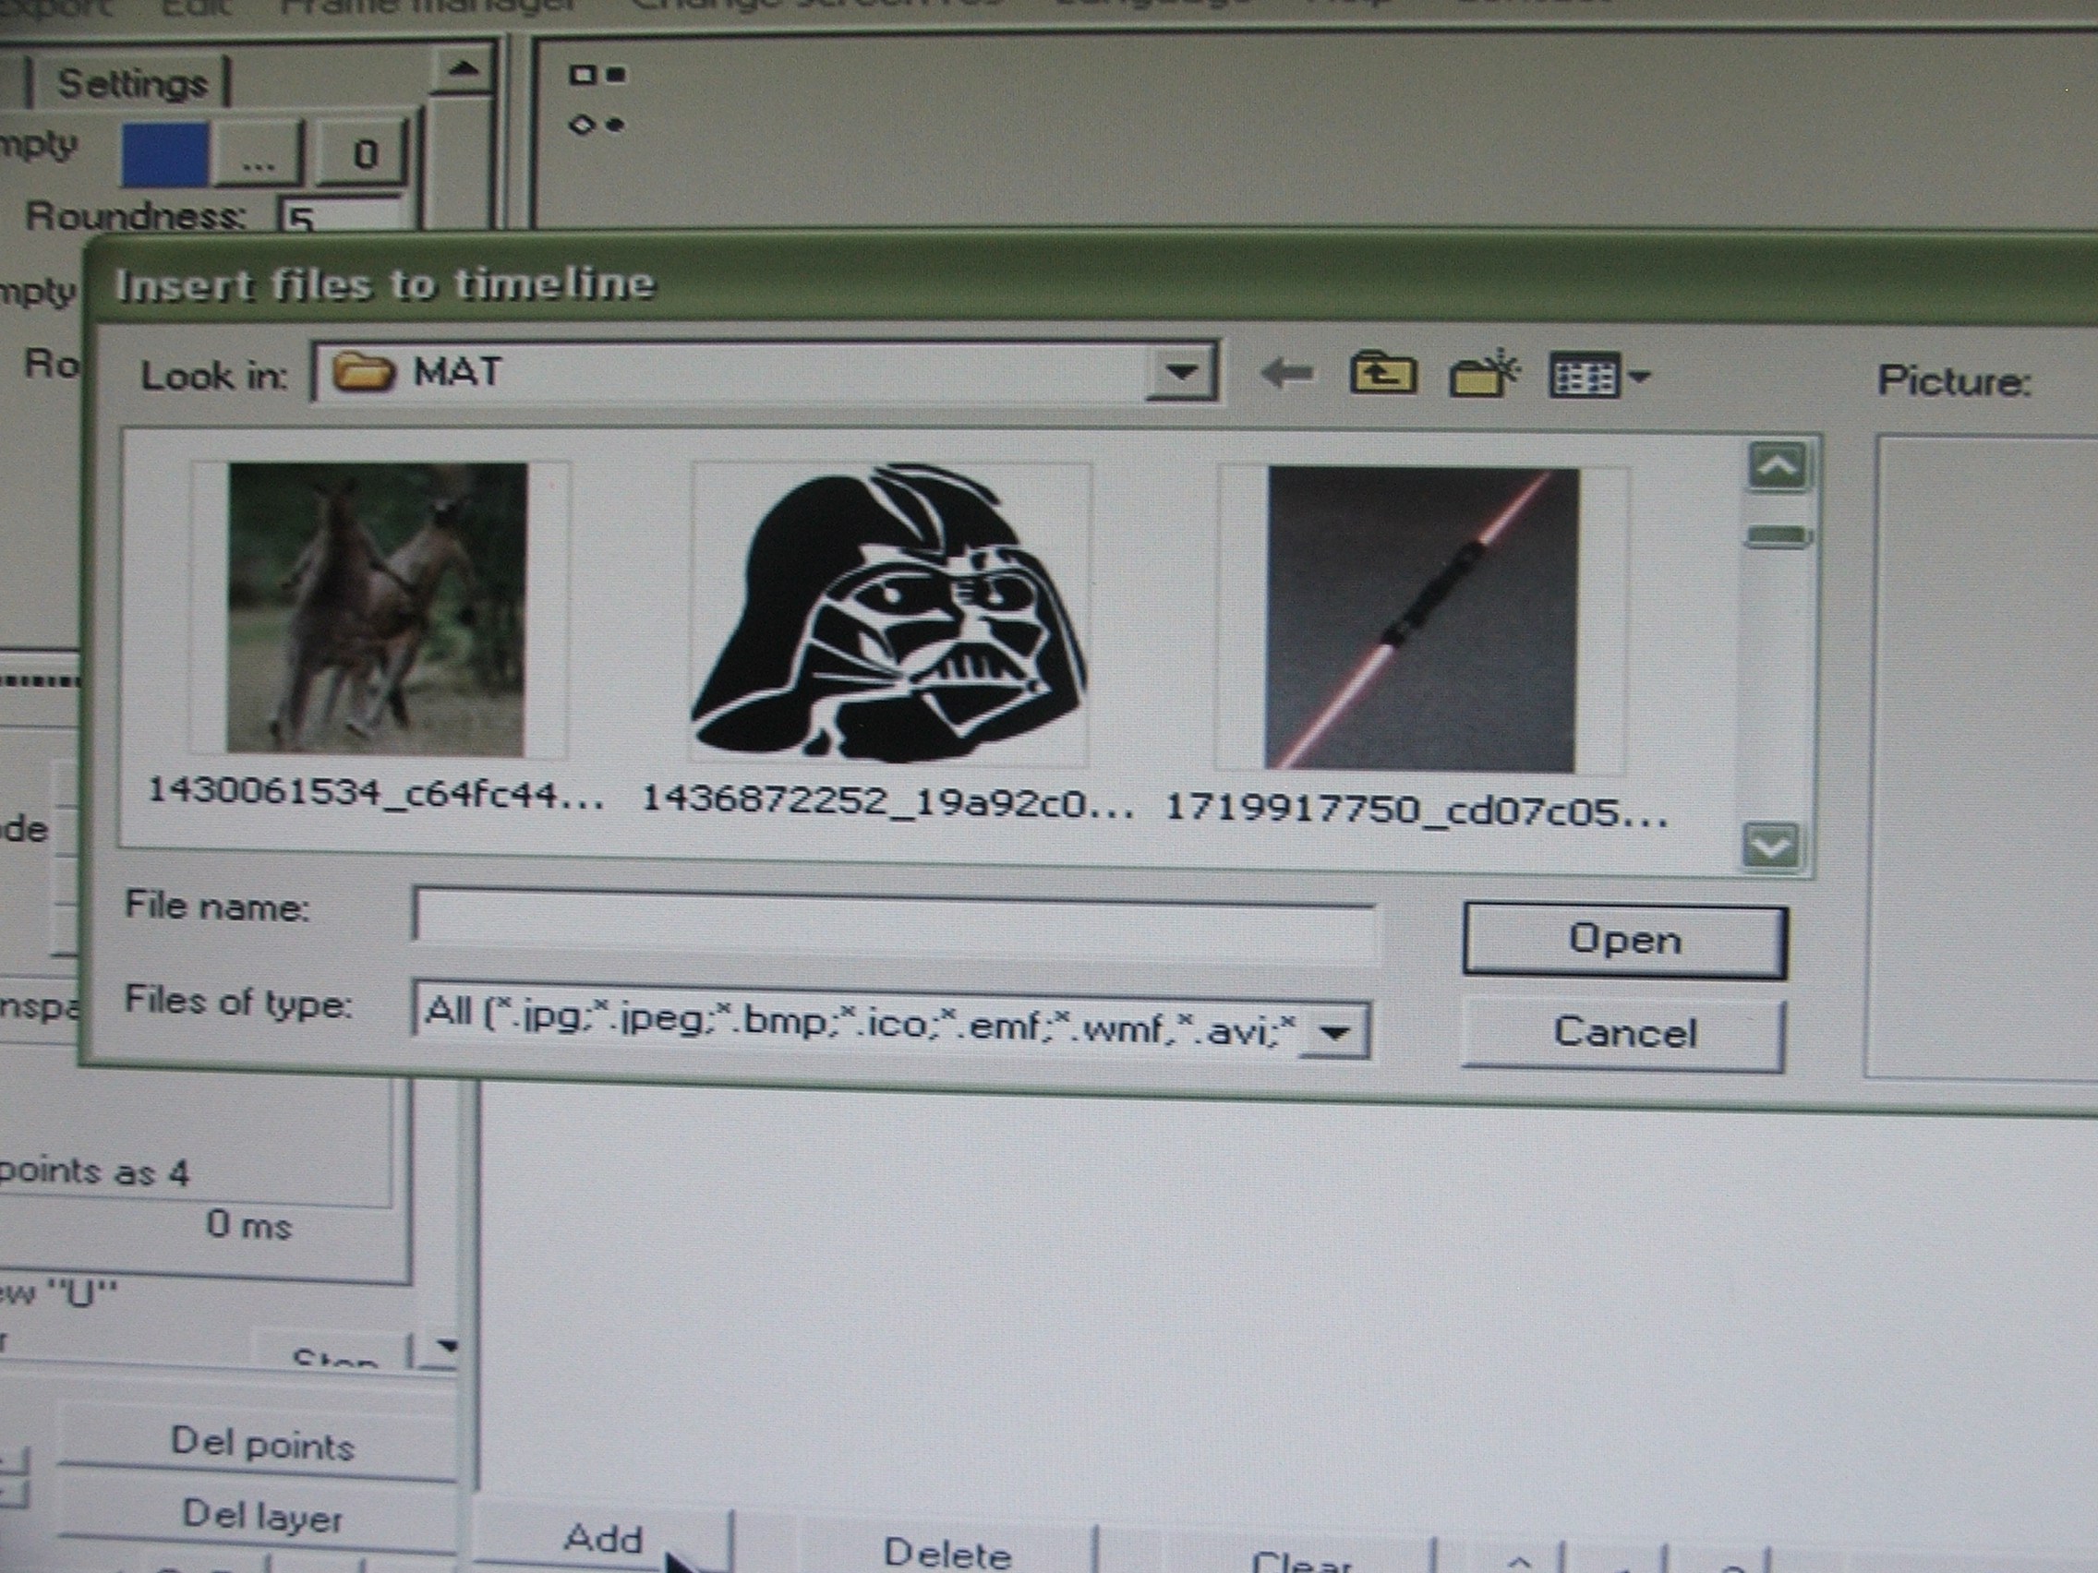
Task: Create new folder icon in dialog
Action: [x=1484, y=374]
